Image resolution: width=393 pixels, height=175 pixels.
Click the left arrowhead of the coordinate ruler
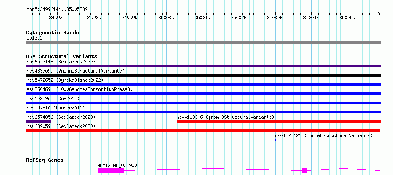[x=27, y=14]
